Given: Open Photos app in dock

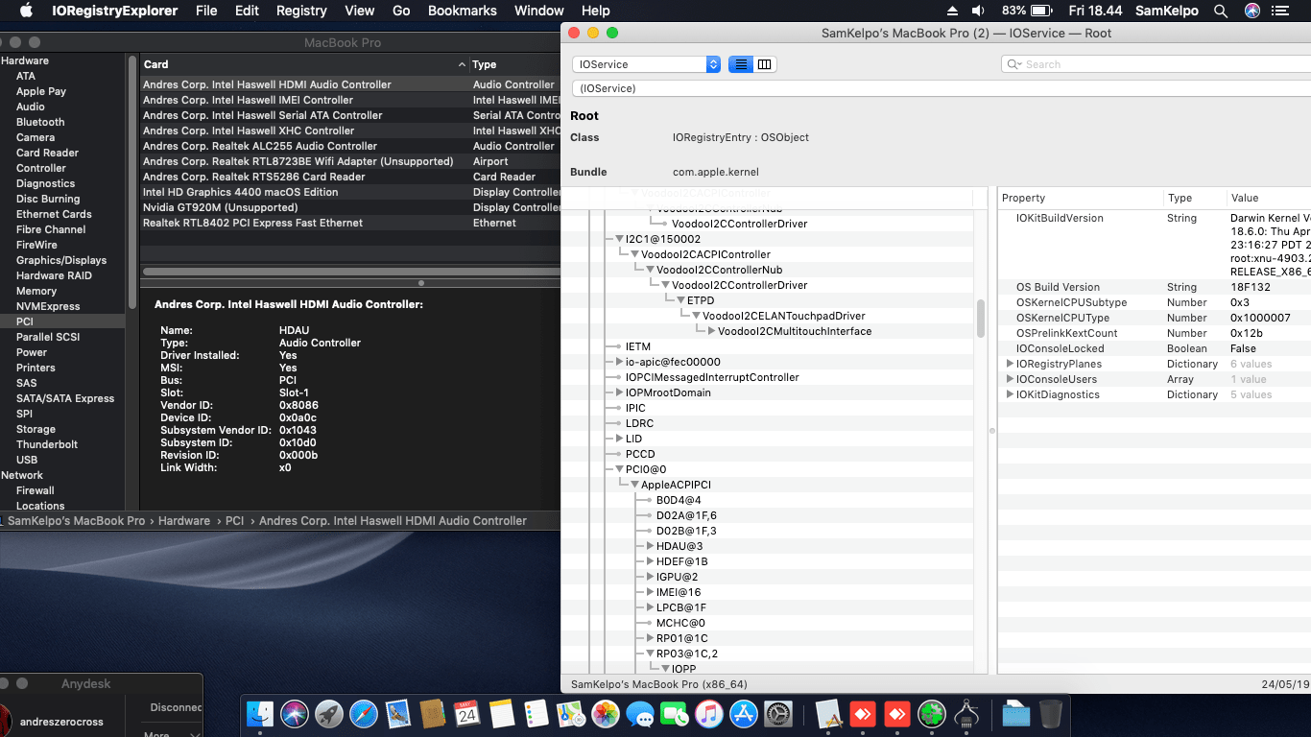Looking at the screenshot, I should tap(606, 713).
